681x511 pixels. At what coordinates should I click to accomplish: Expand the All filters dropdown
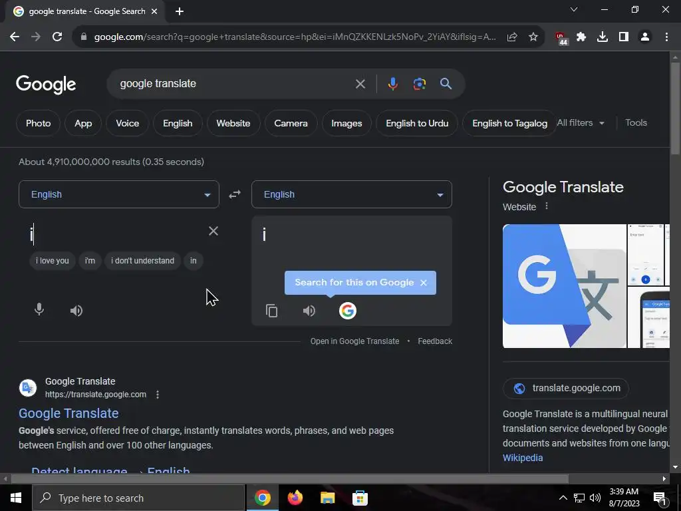click(x=581, y=123)
